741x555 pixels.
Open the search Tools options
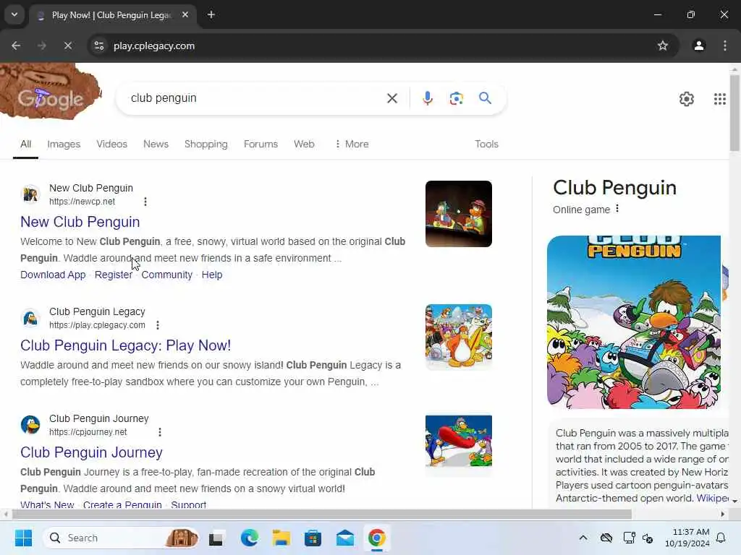pyautogui.click(x=486, y=144)
